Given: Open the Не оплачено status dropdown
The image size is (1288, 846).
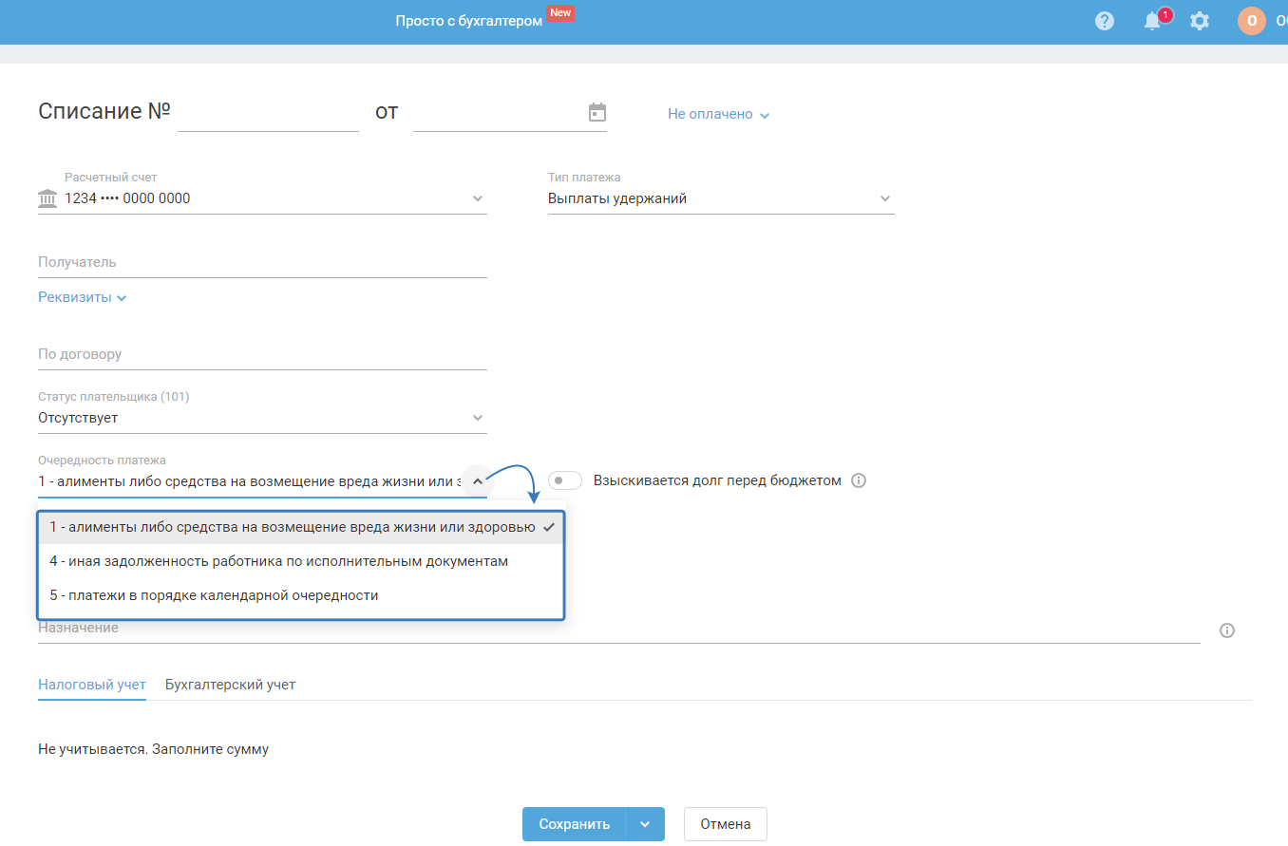Looking at the screenshot, I should pyautogui.click(x=718, y=114).
